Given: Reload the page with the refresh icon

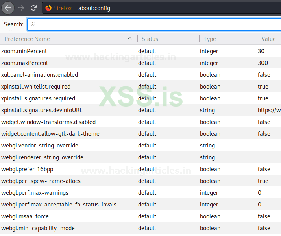Looking at the screenshot, I should tap(33, 8).
